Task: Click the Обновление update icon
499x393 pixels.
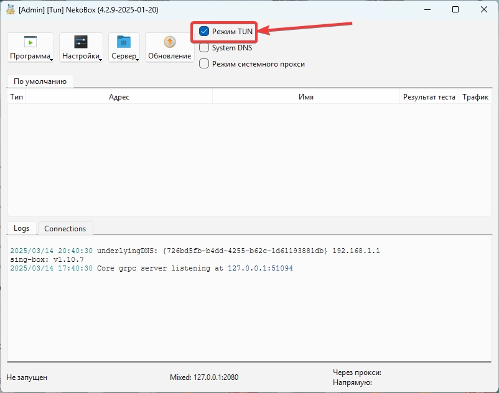Action: point(169,42)
